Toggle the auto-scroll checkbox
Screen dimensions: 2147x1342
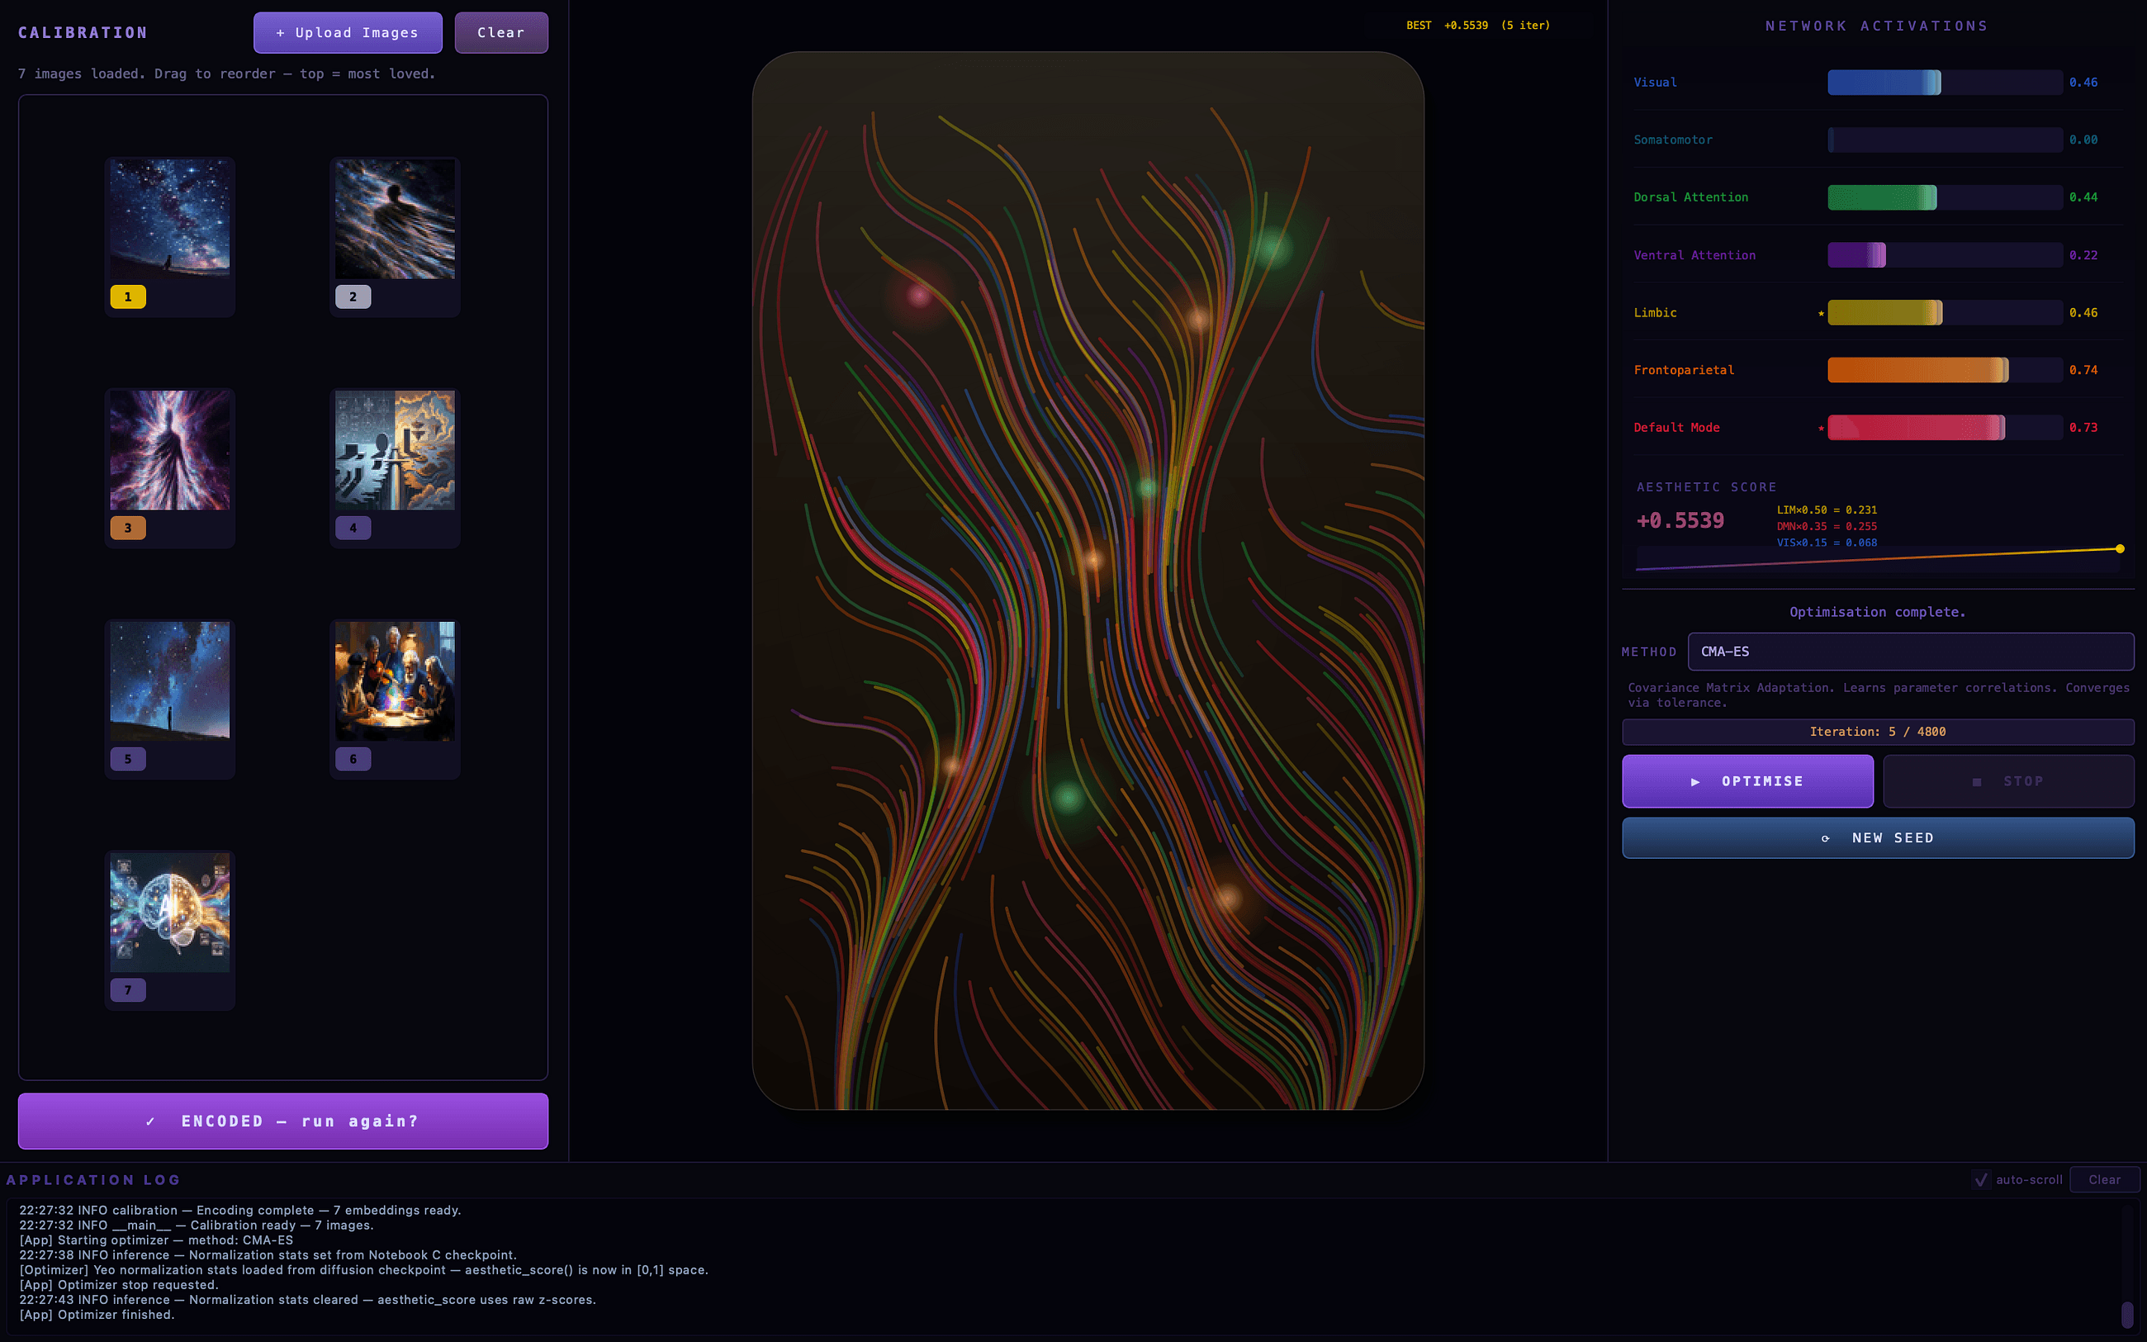1980,1179
